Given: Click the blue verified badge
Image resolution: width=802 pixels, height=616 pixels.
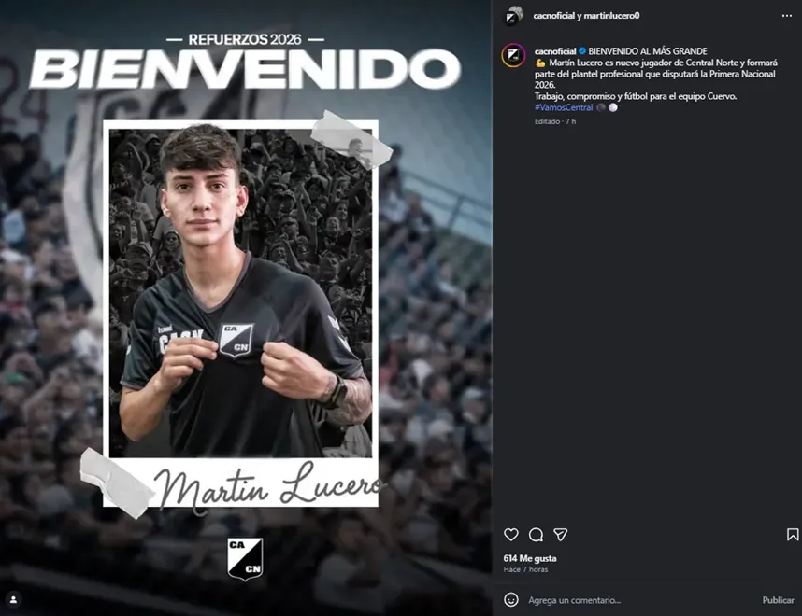Looking at the screenshot, I should (582, 51).
